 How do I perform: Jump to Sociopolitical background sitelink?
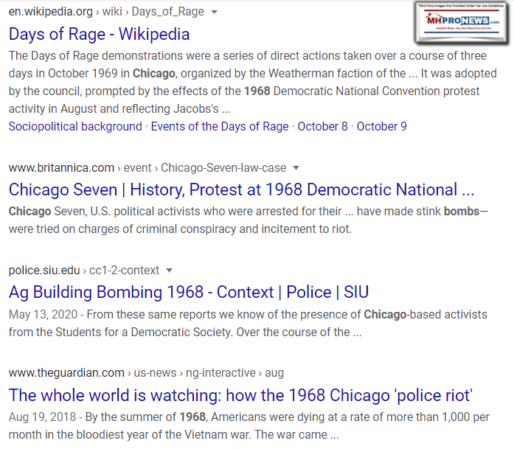(75, 126)
